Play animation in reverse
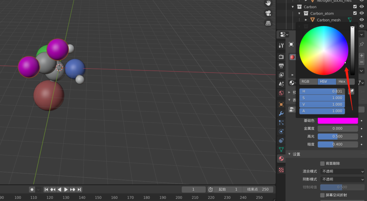 (59, 189)
